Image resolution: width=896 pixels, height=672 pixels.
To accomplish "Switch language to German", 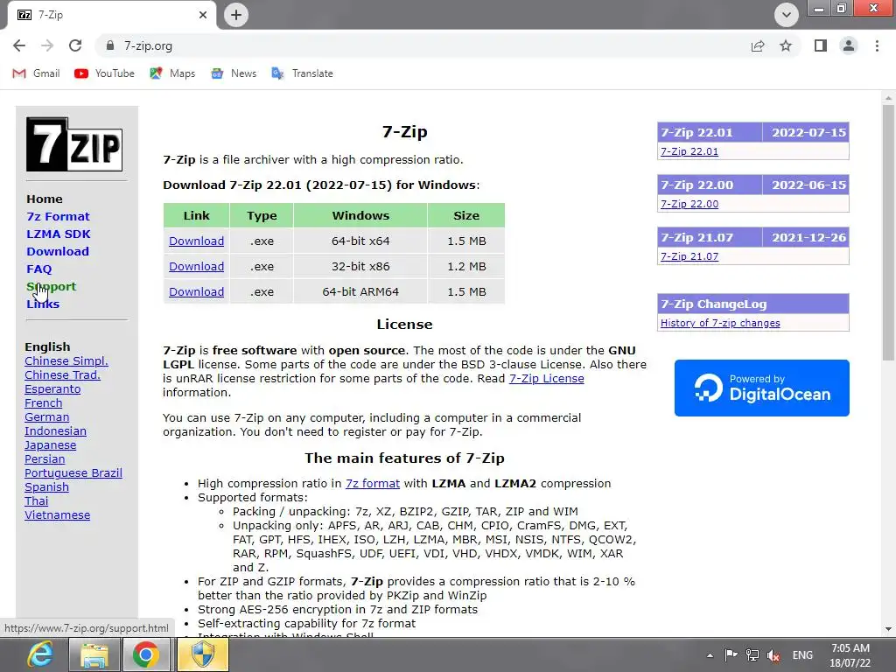I will (x=47, y=417).
